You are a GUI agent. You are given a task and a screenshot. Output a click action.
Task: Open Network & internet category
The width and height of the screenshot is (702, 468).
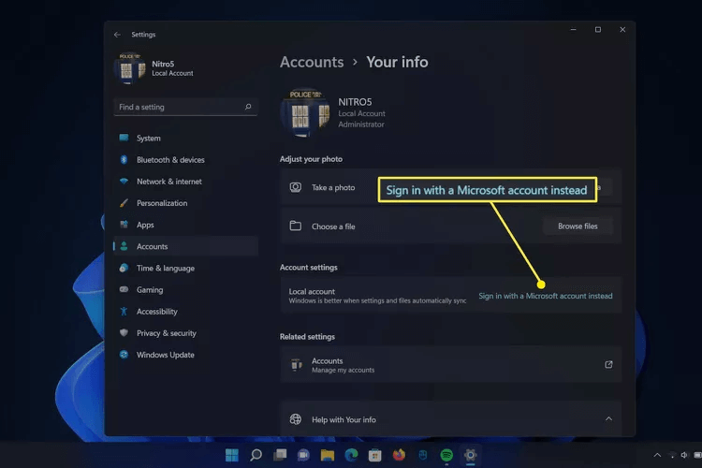click(x=186, y=182)
